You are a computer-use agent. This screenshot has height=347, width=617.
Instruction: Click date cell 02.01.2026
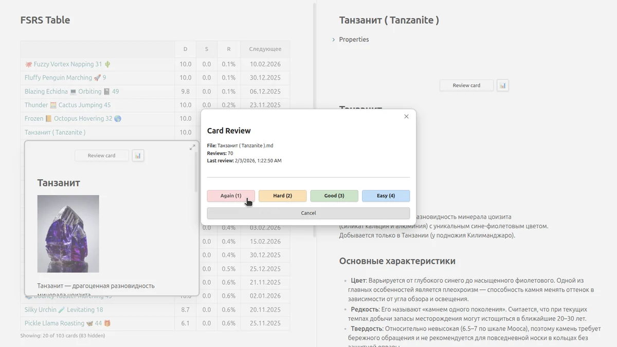[x=265, y=296]
